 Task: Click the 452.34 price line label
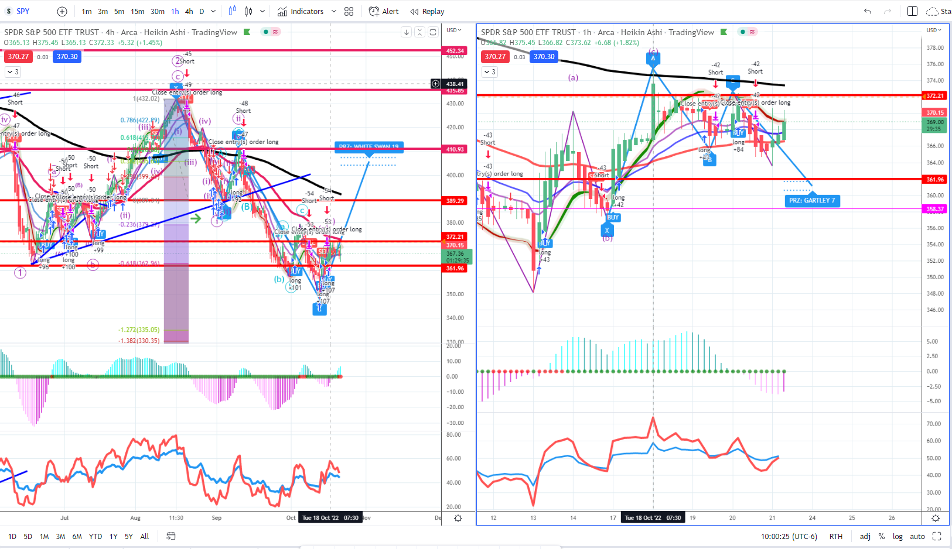pos(455,51)
